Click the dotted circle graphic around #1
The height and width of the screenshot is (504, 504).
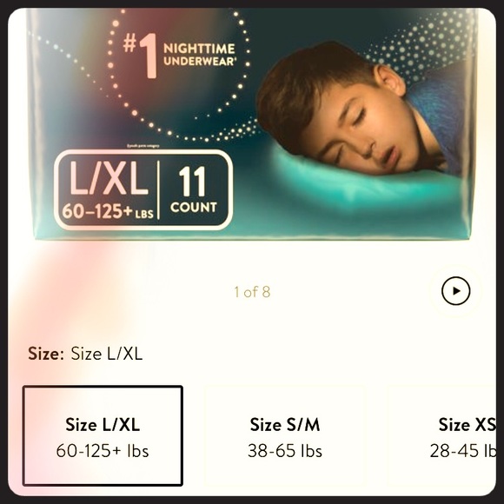tap(179, 76)
